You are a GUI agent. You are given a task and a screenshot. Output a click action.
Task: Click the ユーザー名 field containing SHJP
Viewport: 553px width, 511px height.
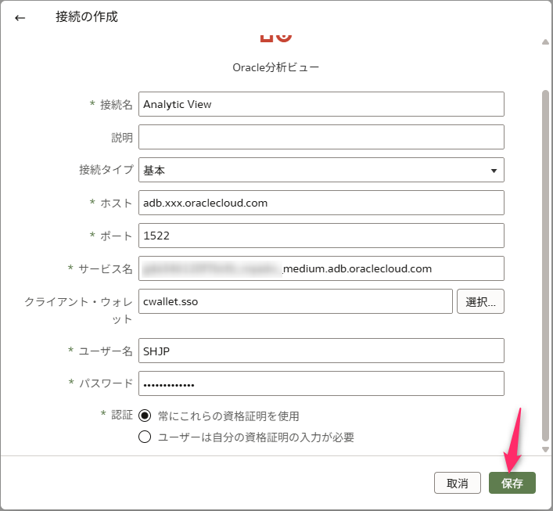coord(321,351)
